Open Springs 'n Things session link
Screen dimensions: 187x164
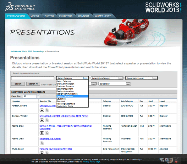tap(66, 127)
